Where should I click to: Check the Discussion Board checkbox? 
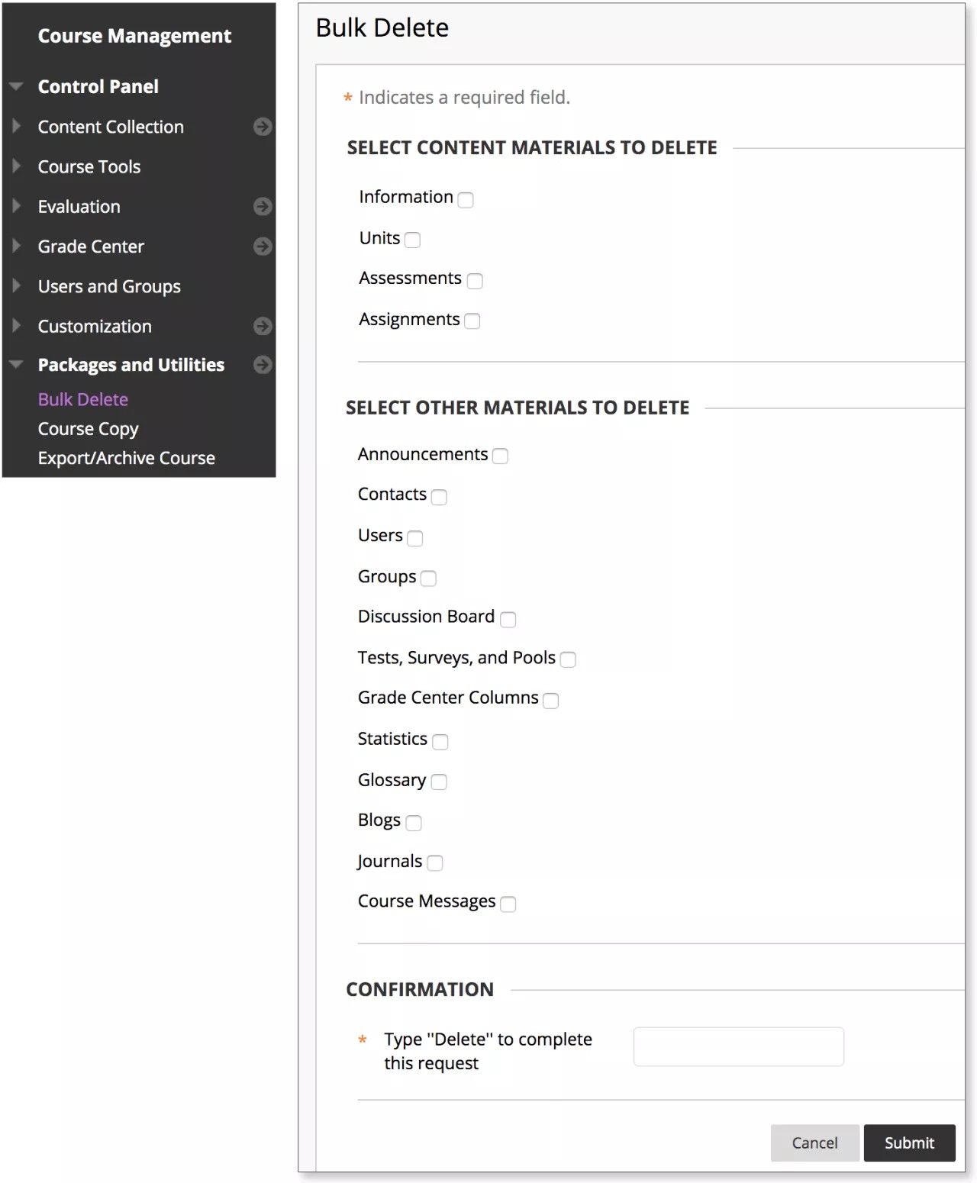click(x=508, y=619)
